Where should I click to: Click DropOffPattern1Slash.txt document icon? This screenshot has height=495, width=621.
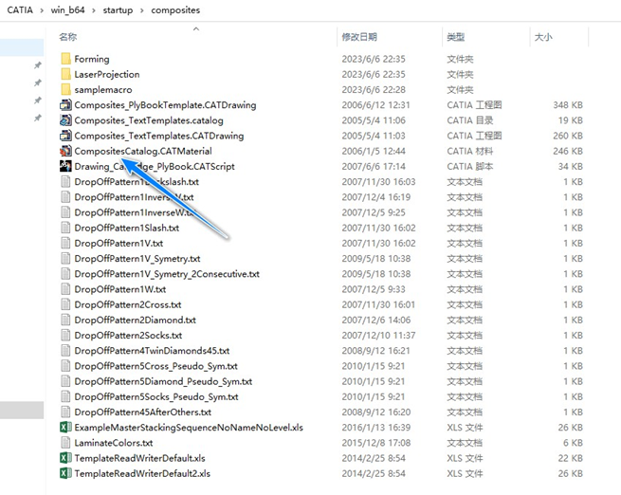click(65, 229)
